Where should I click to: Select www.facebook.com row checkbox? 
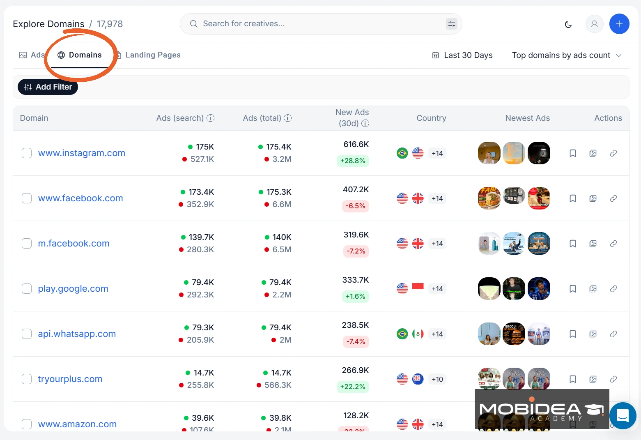[x=27, y=198]
